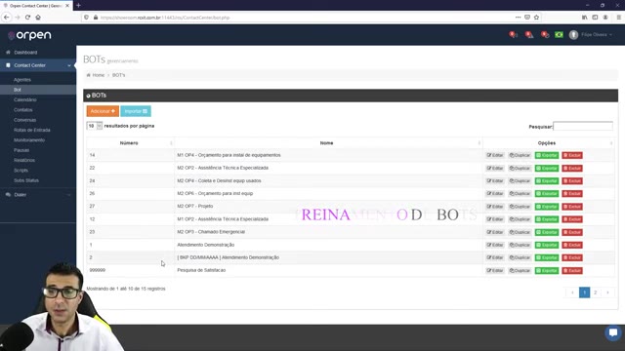Duplicate bot 22 Assistência Técnica
Screen dimensions: 625x351
[520, 169]
